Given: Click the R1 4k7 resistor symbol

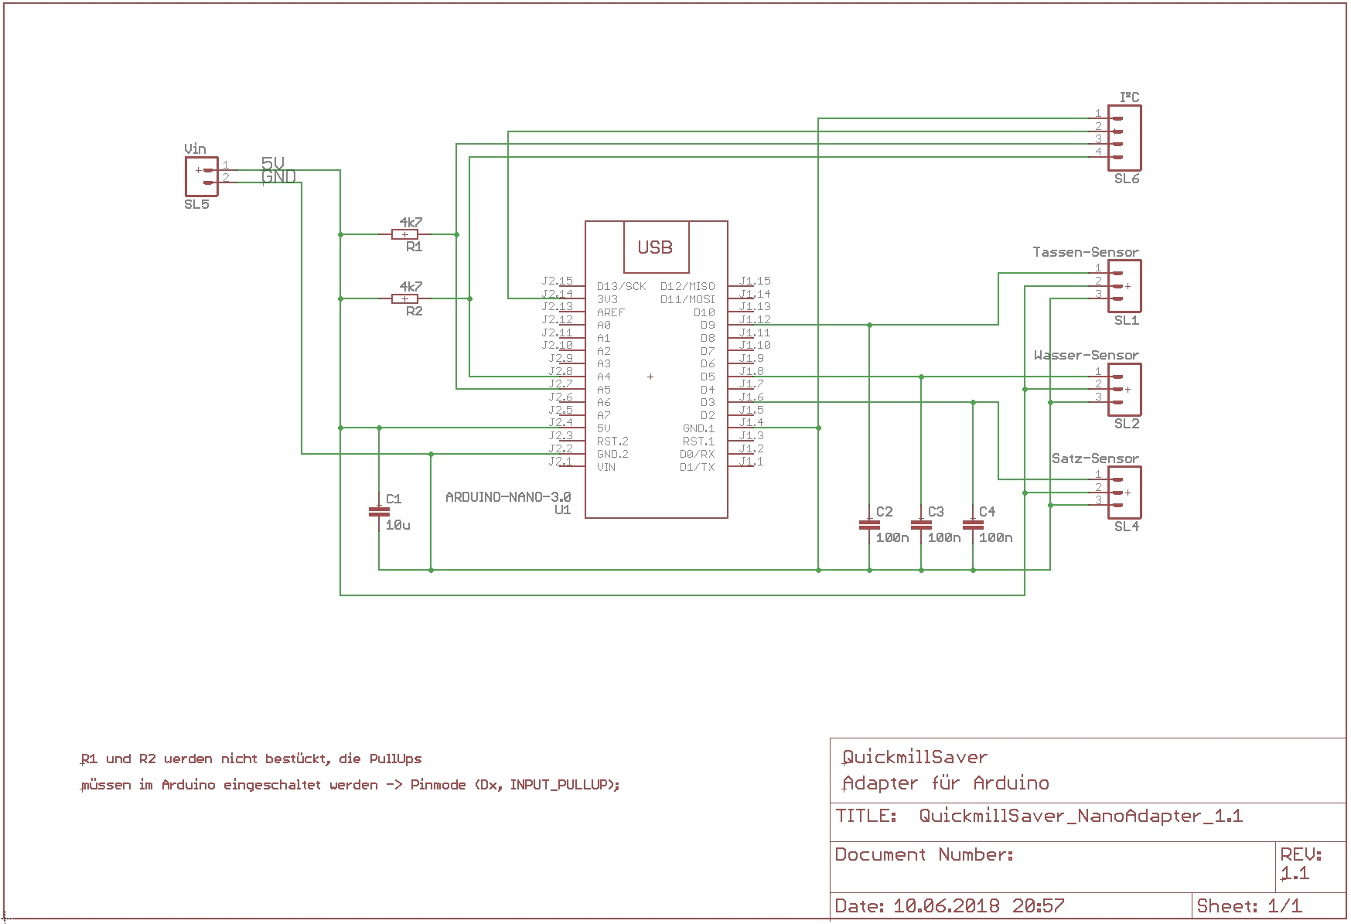Looking at the screenshot, I should pyautogui.click(x=404, y=234).
